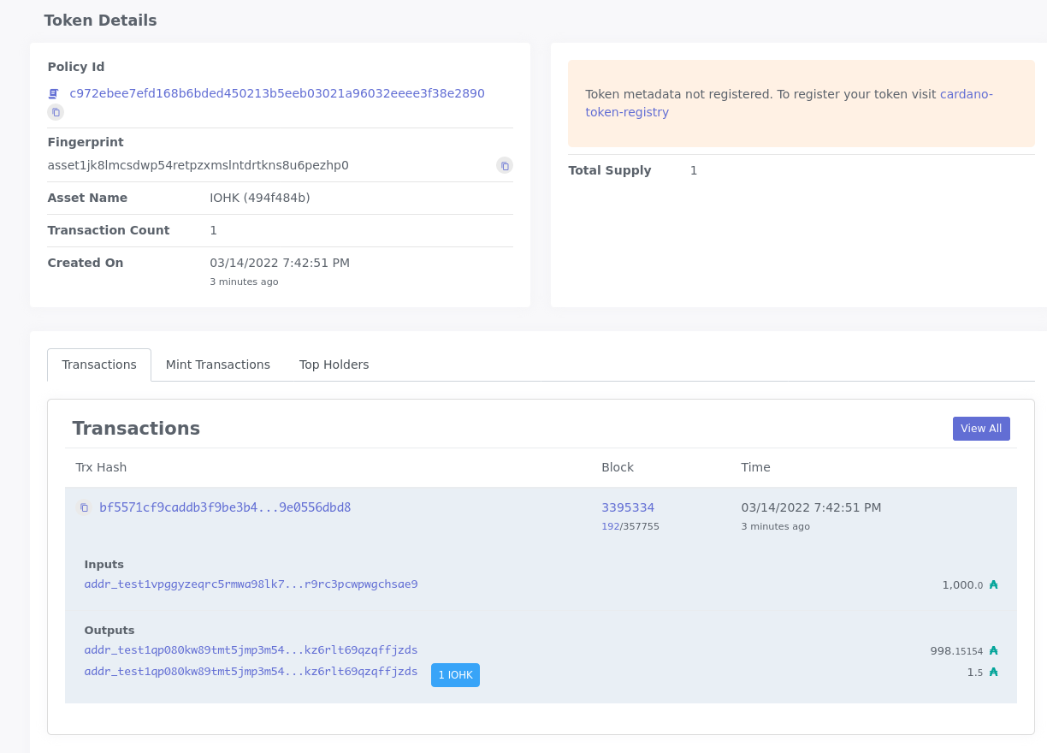Open block 3395334

click(x=628, y=507)
